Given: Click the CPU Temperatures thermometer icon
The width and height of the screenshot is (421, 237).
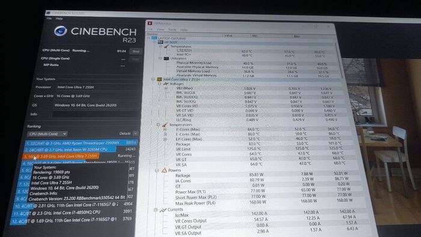Looking at the screenshot, I should pos(165,125).
